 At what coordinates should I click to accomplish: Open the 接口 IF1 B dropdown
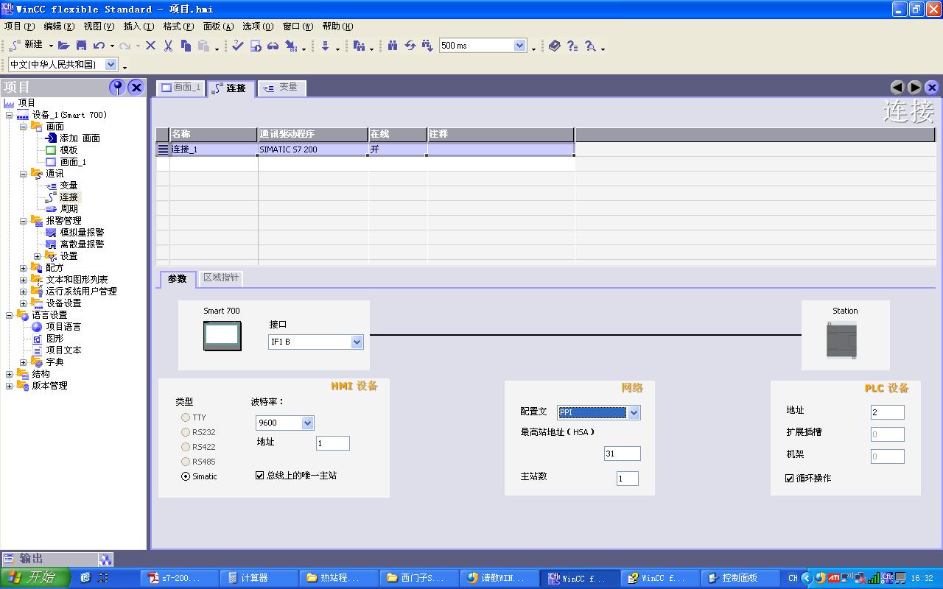357,342
